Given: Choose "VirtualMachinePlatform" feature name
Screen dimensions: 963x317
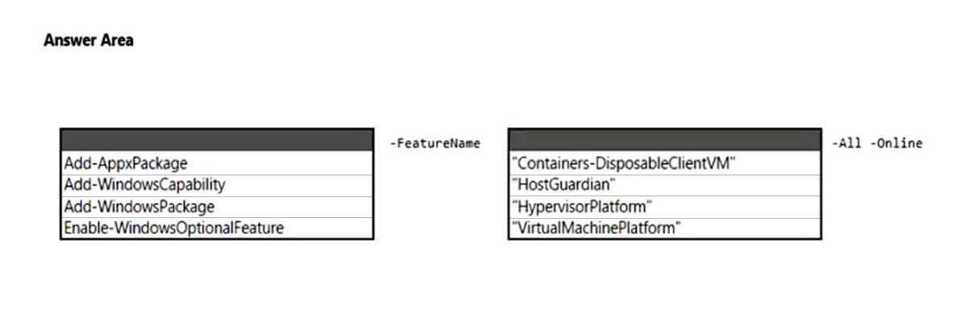Looking at the screenshot, I should point(665,228).
